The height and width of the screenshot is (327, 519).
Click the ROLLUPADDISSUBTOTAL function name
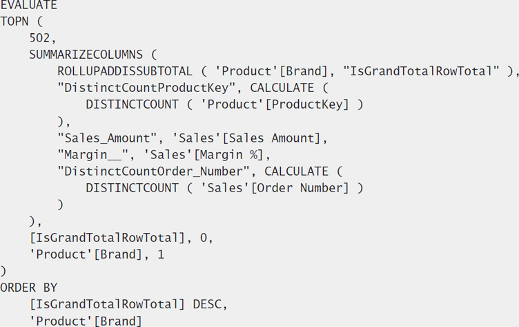tap(125, 71)
